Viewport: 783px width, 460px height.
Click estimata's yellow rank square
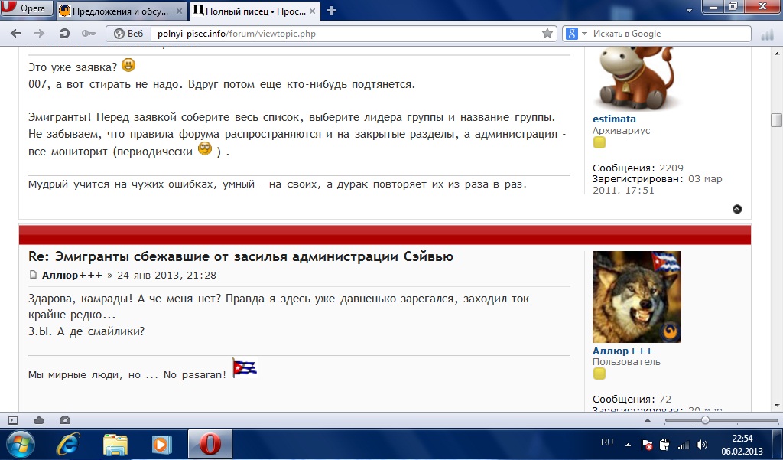[599, 142]
